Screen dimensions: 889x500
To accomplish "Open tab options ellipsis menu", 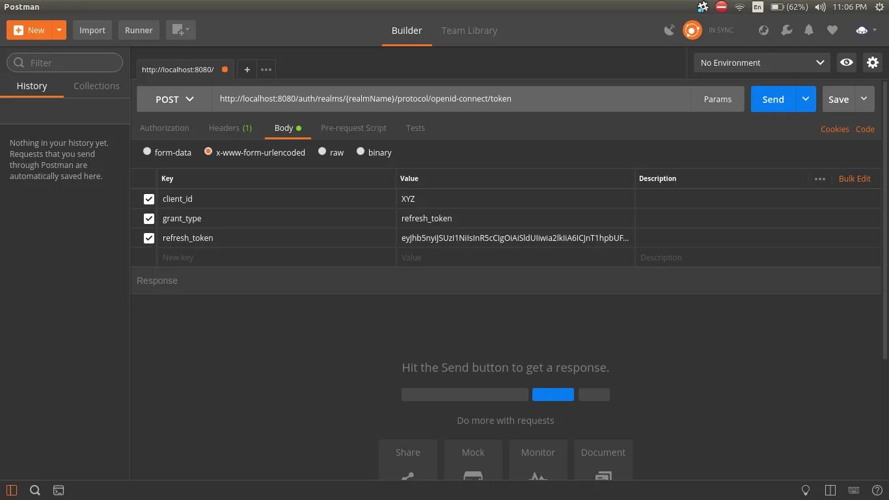I will click(266, 69).
